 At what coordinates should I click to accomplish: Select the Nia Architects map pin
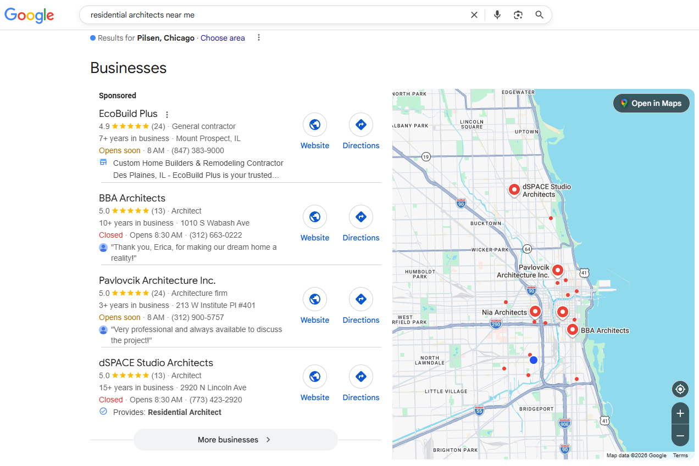[535, 311]
